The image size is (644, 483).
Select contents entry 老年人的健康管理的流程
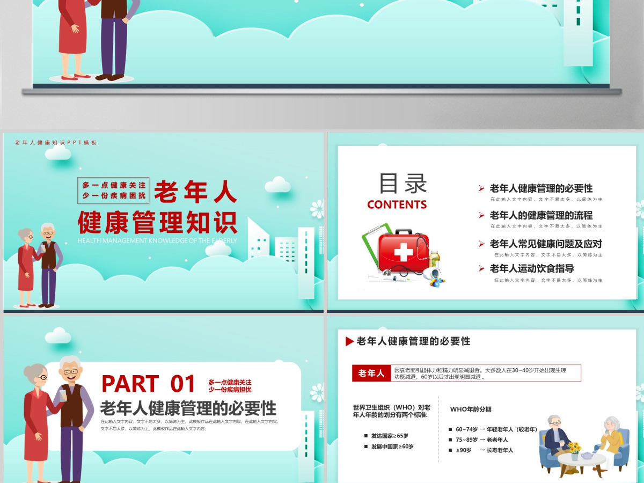coord(541,215)
